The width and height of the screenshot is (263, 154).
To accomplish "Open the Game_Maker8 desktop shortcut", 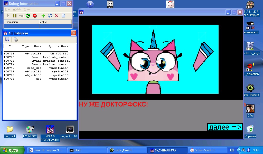I will (x=251, y=90).
